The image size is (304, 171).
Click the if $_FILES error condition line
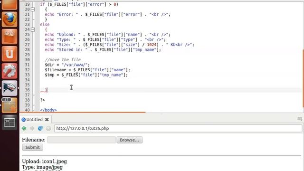coord(79,4)
